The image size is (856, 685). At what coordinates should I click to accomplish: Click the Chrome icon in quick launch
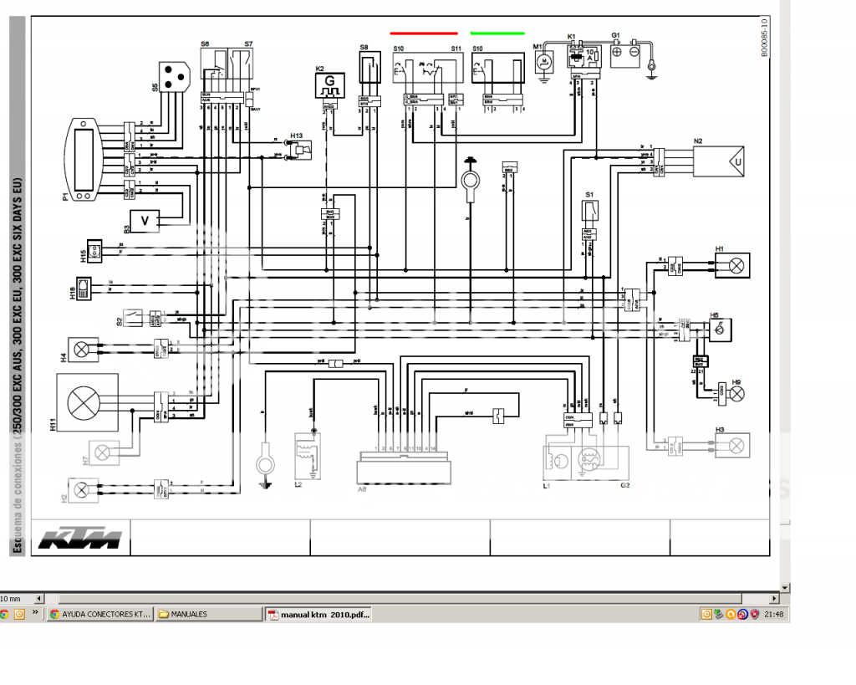pos(5,614)
